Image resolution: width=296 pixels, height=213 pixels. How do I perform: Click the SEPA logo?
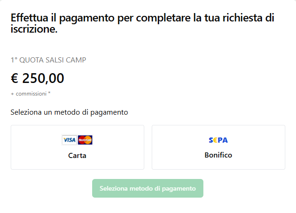(218, 140)
